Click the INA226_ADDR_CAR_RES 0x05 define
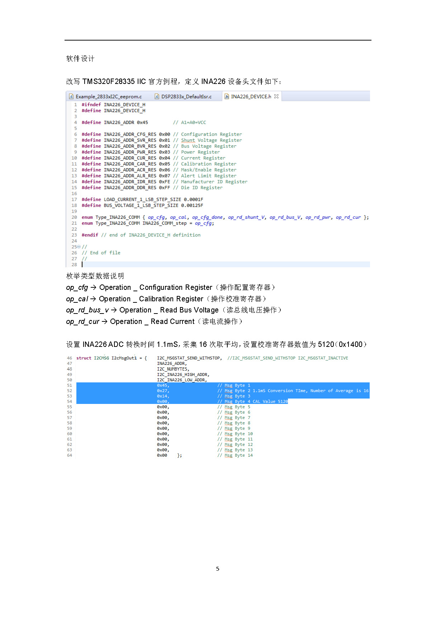The width and height of the screenshot is (436, 617). coord(159,164)
